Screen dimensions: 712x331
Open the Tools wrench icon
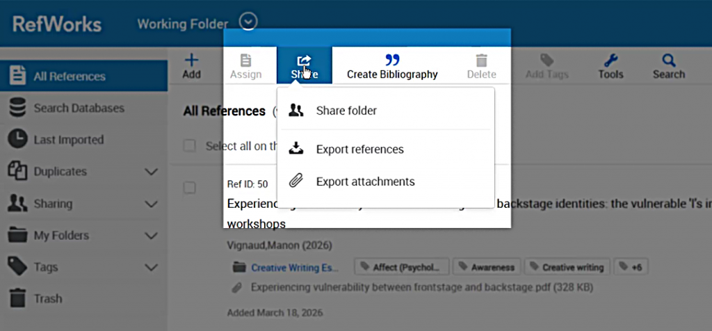(610, 60)
